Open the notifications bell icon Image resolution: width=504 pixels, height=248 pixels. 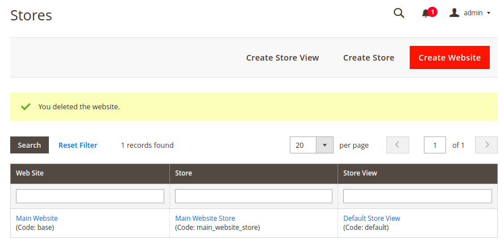[426, 14]
